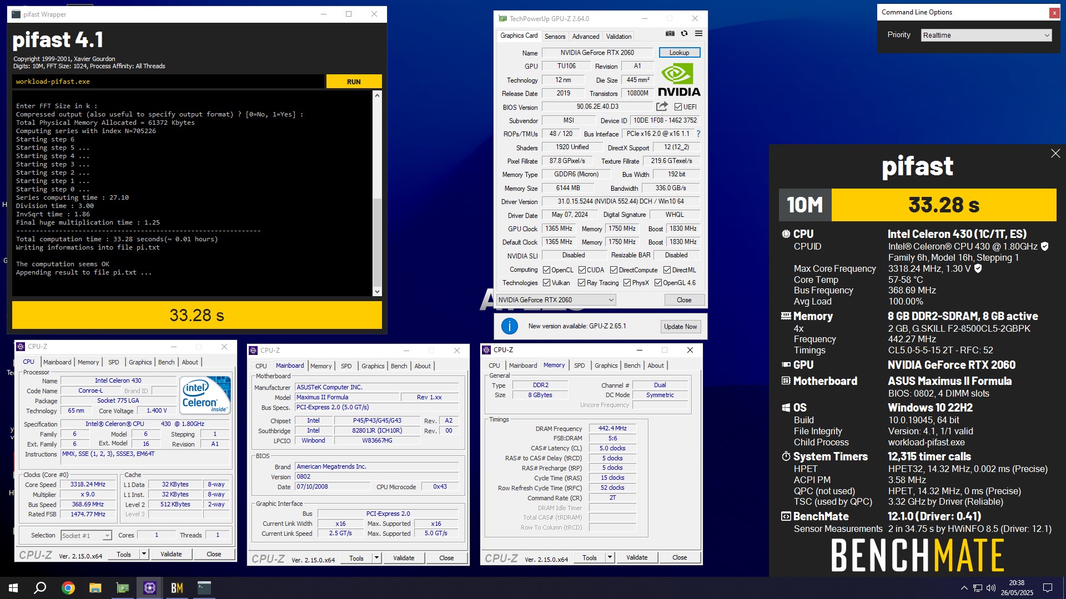This screenshot has height=599, width=1066.
Task: Toggle the Vulkan checkbox
Action: (546, 283)
